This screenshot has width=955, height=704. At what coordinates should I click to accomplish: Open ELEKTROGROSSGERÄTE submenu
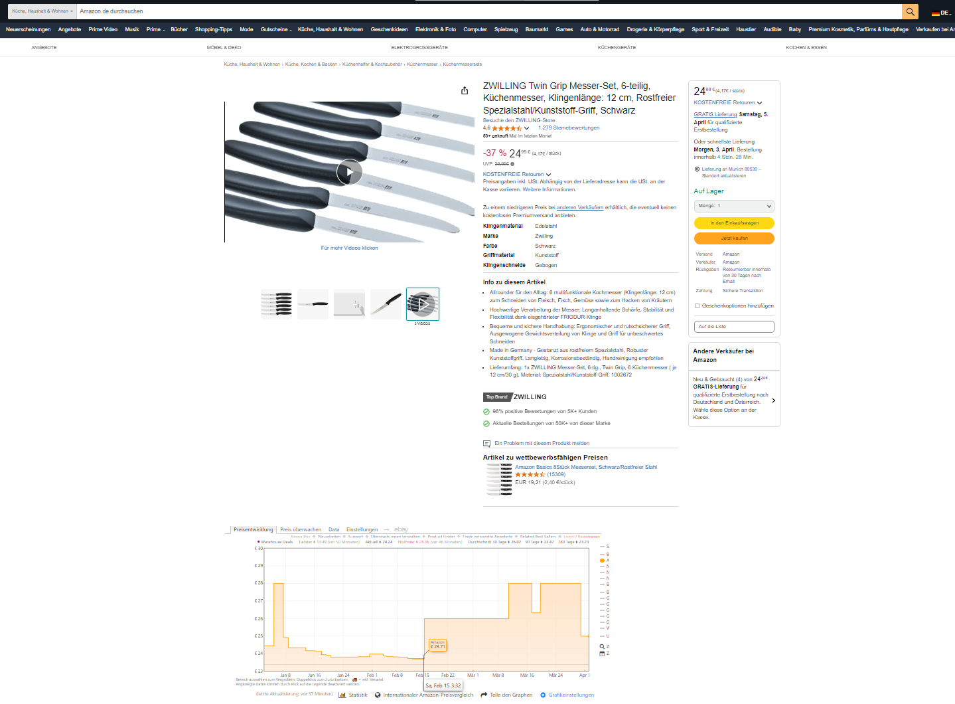click(x=419, y=48)
